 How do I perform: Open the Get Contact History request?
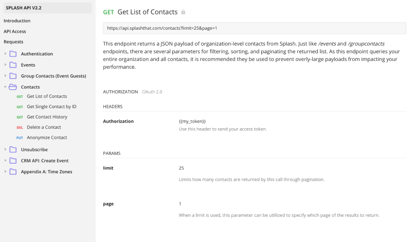pos(47,117)
